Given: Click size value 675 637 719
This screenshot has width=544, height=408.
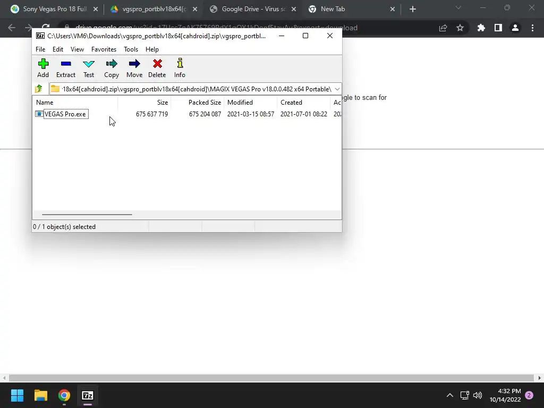Looking at the screenshot, I should (152, 114).
